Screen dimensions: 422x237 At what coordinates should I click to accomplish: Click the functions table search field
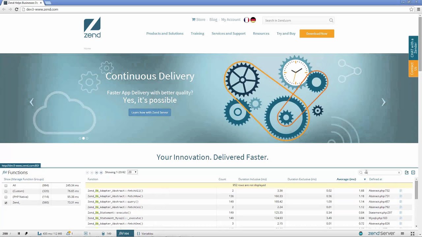point(380,172)
